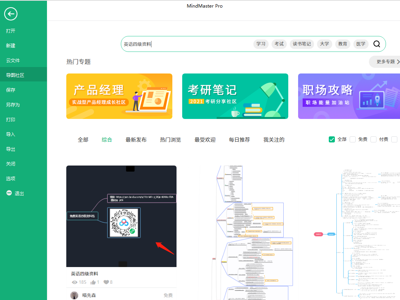The height and width of the screenshot is (300, 400).
Task: Toggle the checkbox after 付费
Action: click(394, 139)
